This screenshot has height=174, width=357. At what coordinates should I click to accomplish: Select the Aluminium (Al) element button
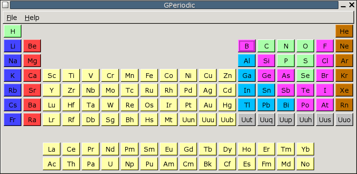tap(247, 61)
